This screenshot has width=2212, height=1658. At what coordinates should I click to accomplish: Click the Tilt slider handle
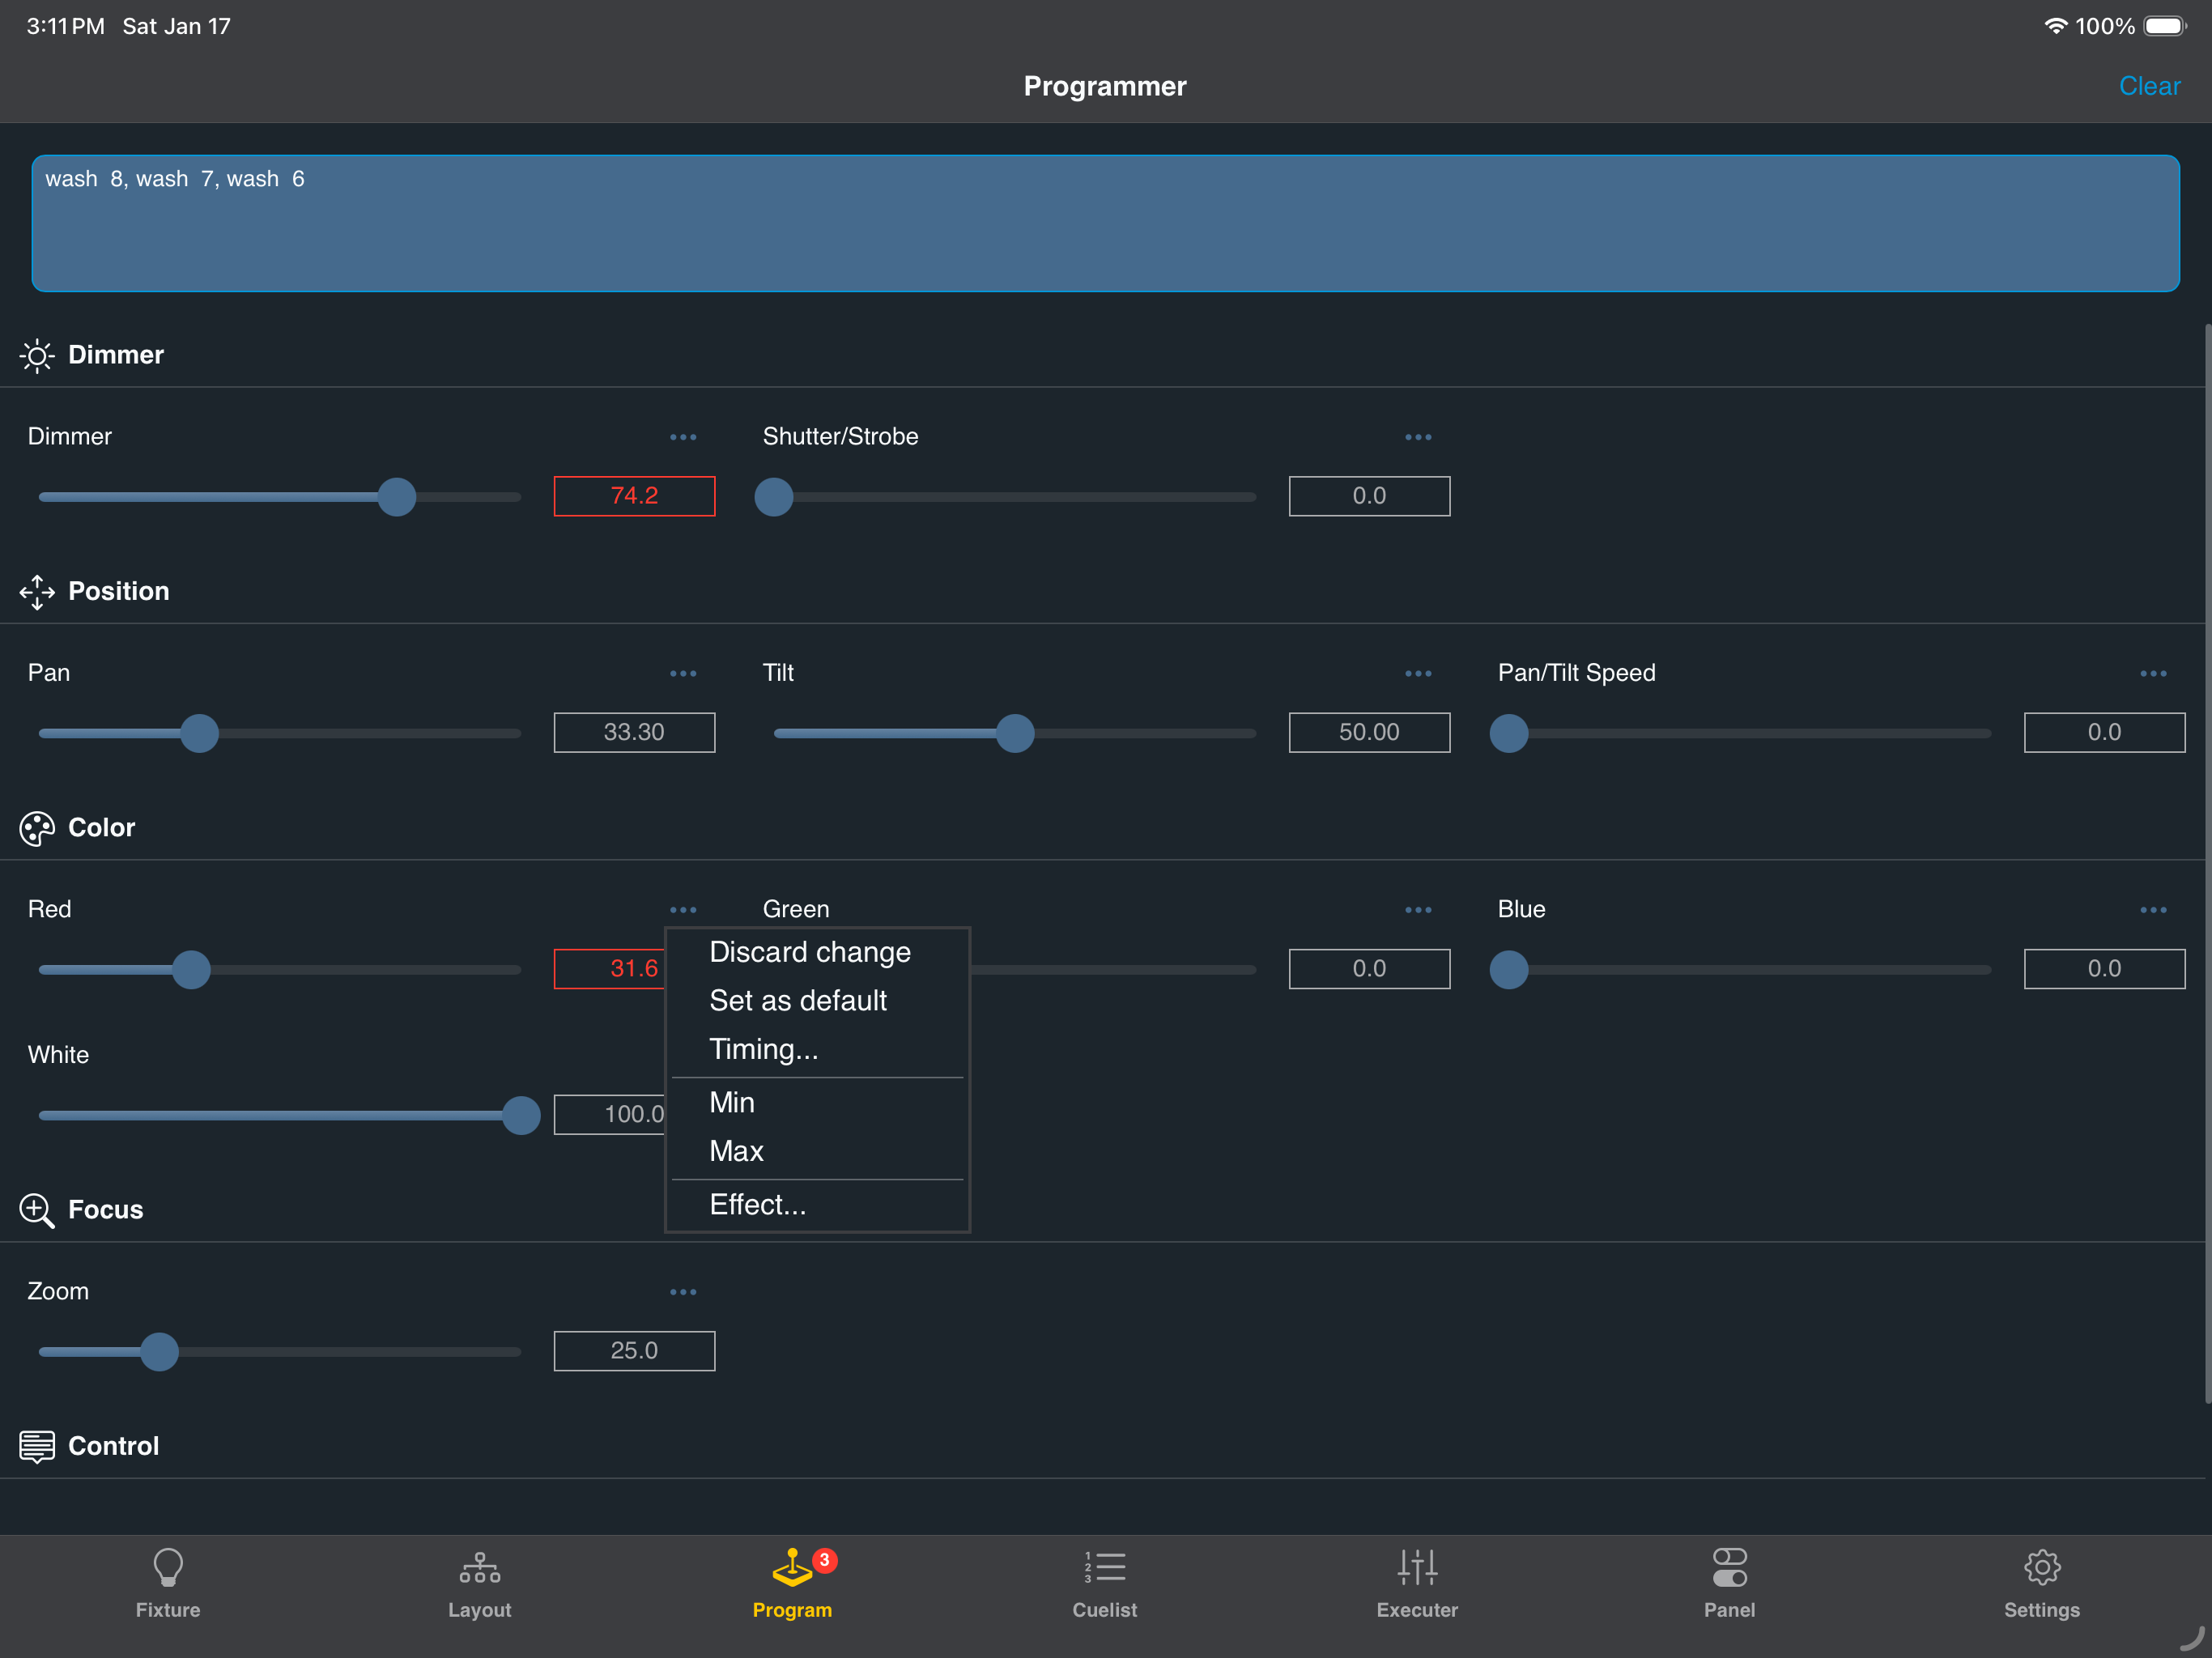click(x=1015, y=733)
